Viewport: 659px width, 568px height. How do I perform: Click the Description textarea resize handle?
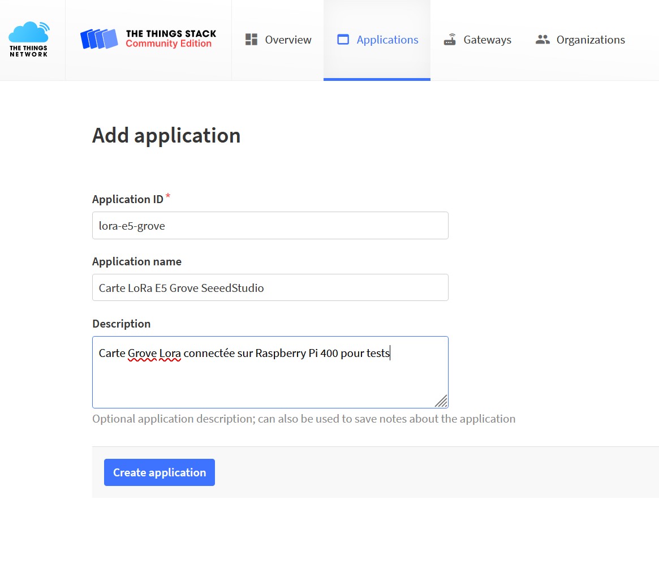(441, 401)
